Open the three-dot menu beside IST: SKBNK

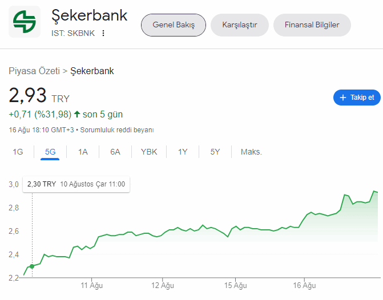[x=103, y=33]
